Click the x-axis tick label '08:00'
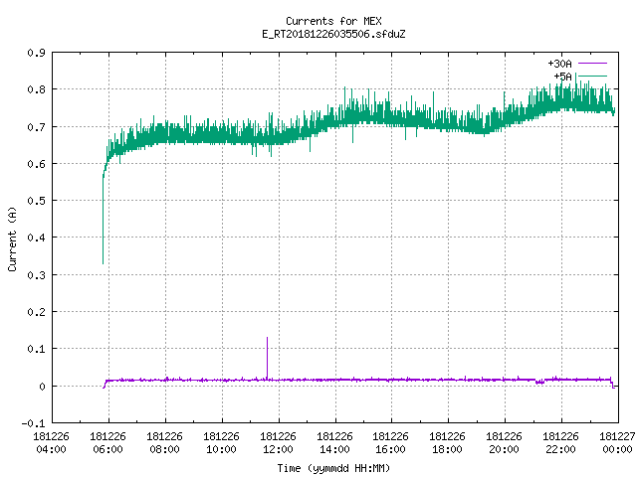Screen dimensions: 637x477 tap(164, 449)
